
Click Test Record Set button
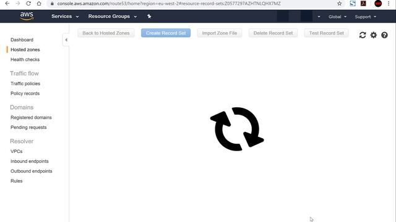pos(326,33)
